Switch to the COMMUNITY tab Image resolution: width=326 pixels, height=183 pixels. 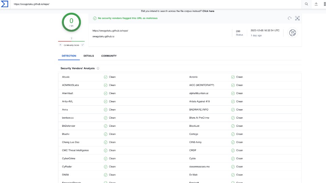[109, 56]
